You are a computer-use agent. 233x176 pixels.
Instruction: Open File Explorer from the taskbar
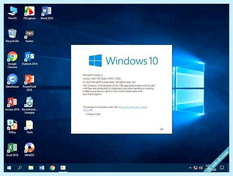click(x=31, y=168)
